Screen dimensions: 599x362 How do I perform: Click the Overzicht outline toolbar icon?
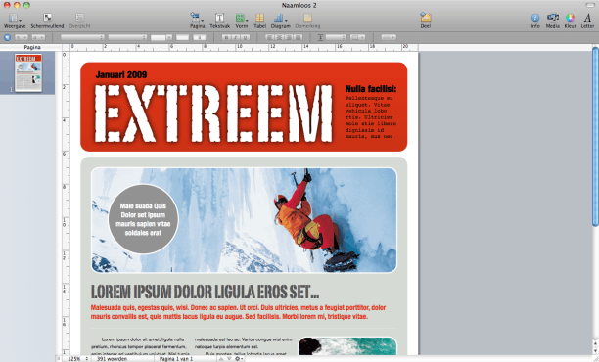[79, 18]
